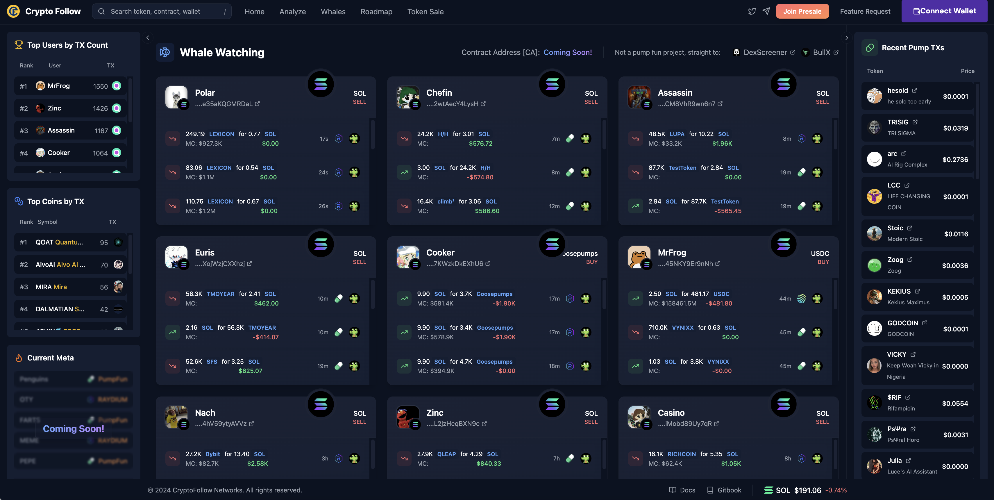The height and width of the screenshot is (500, 994).
Task: Open Polar's wallet address external link icon
Action: tap(258, 104)
